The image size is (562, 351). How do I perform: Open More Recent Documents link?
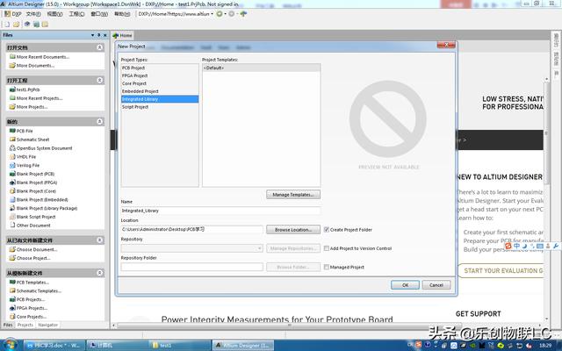click(43, 57)
